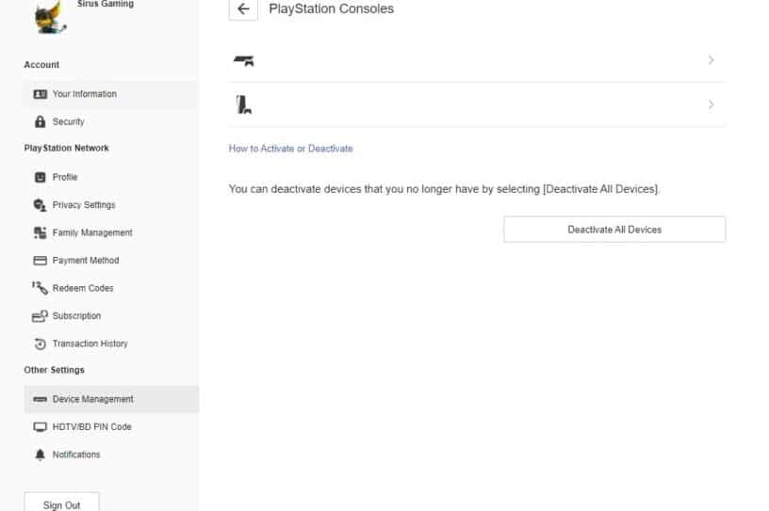
Task: Click the HDTV/BD PIN Code monitor icon
Action: tap(41, 427)
